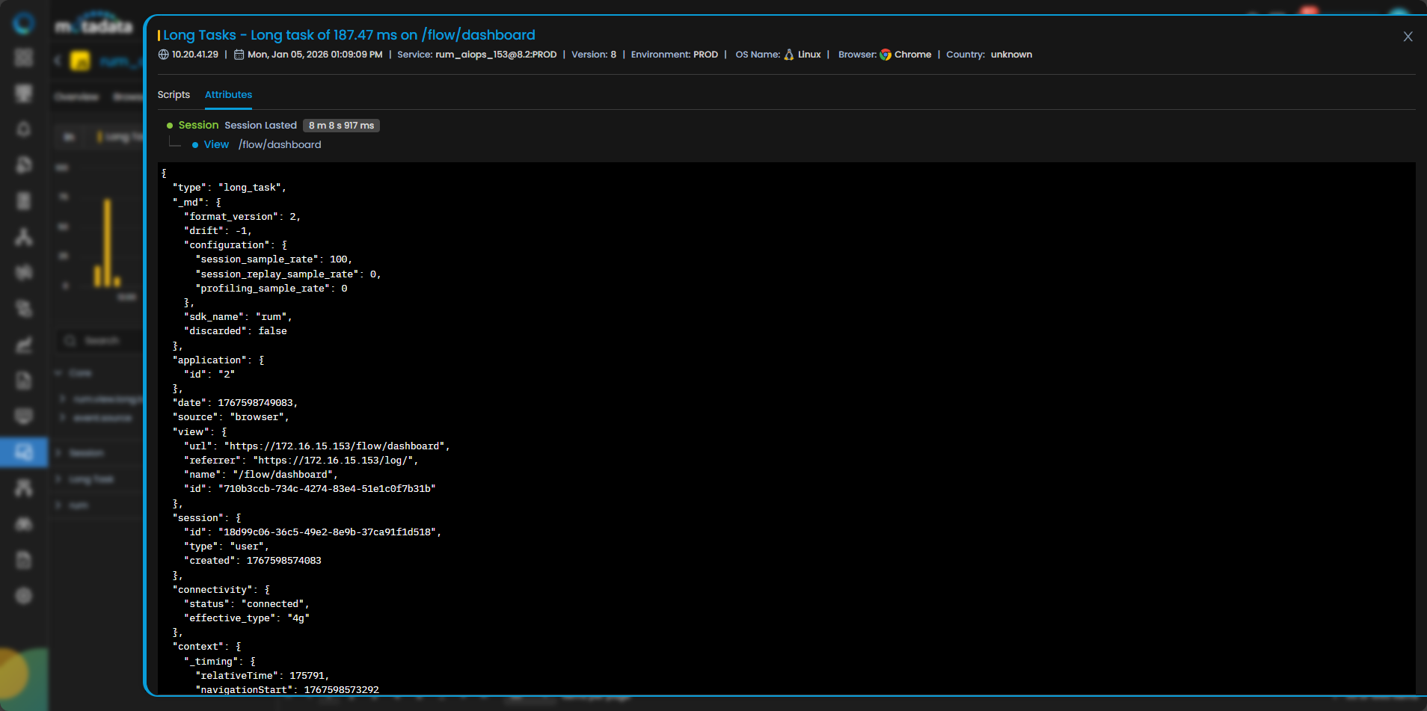Click the calendar icon before the date
The width and height of the screenshot is (1427, 711).
239,55
